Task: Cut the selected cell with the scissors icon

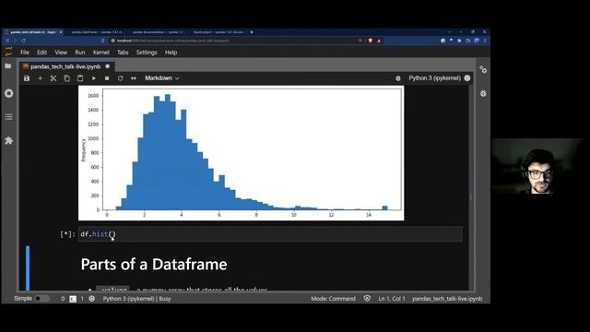Action: coord(53,78)
